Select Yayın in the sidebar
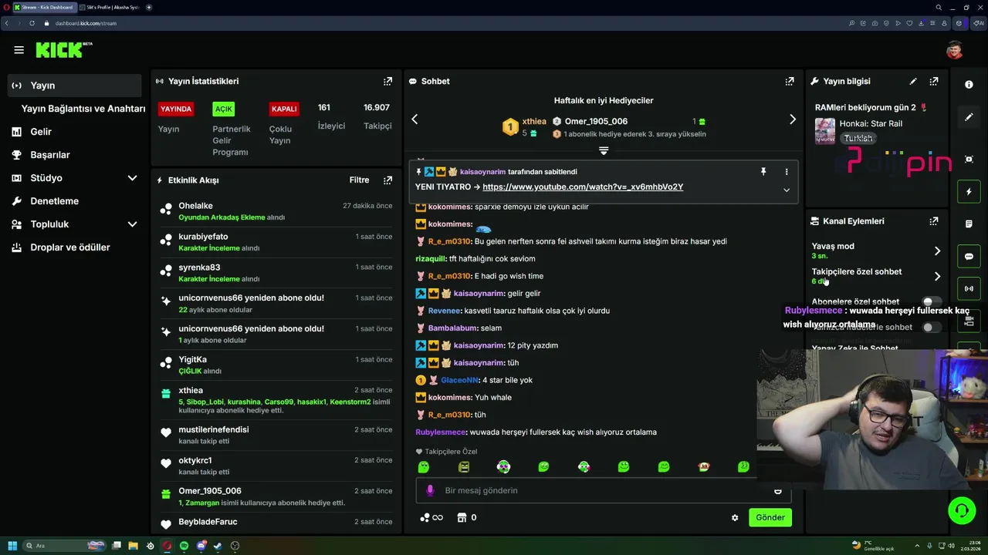This screenshot has height=555, width=988. (75, 86)
